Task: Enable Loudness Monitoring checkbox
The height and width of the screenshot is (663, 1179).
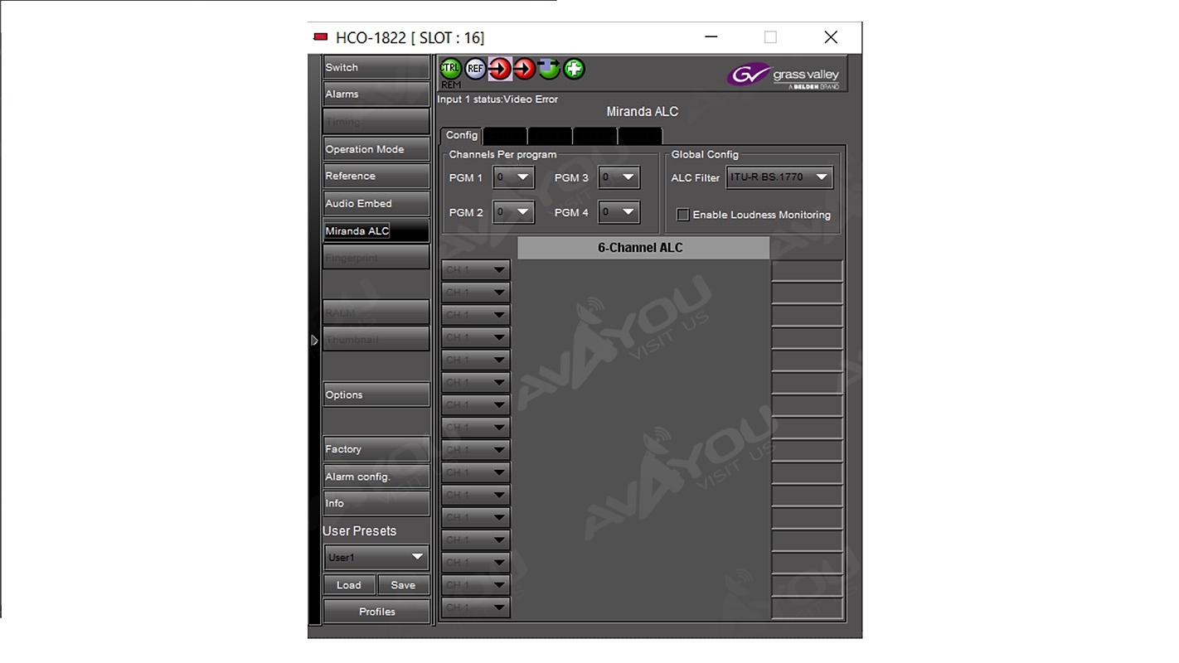Action: pos(683,215)
